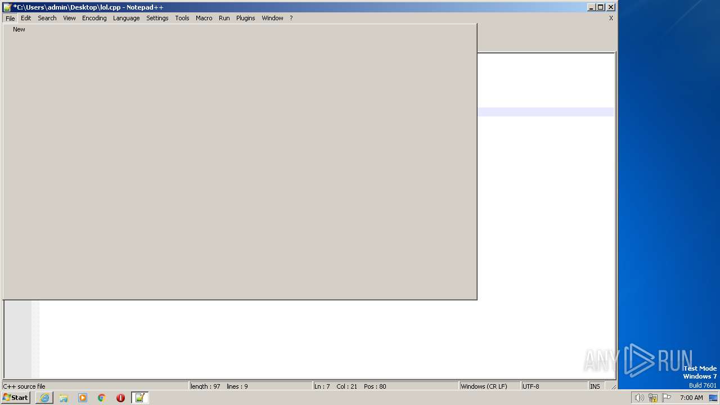
Task: Open the Windows Start menu
Action: [x=16, y=398]
